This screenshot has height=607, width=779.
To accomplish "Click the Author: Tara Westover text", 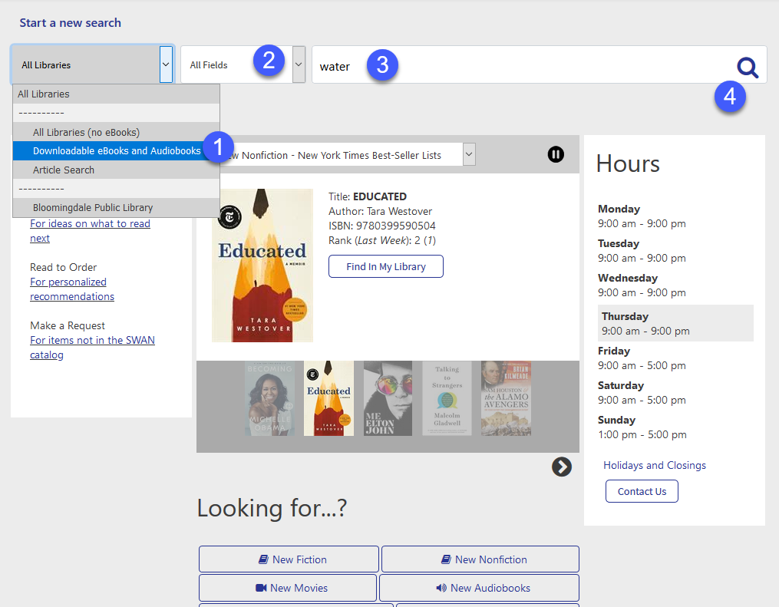I will tap(380, 211).
